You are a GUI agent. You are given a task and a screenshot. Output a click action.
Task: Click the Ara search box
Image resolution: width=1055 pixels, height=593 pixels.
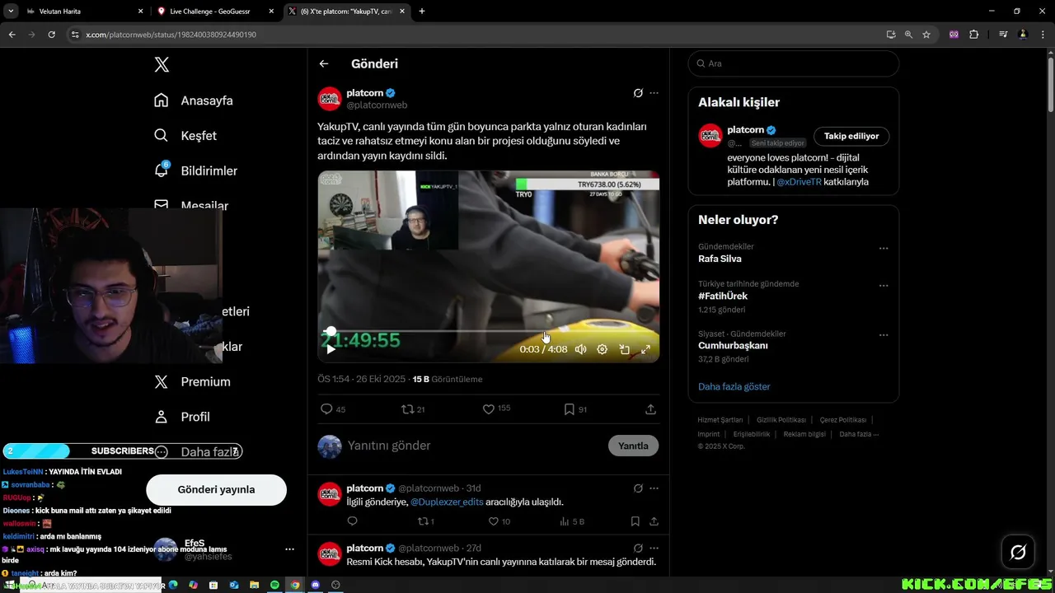click(x=793, y=63)
